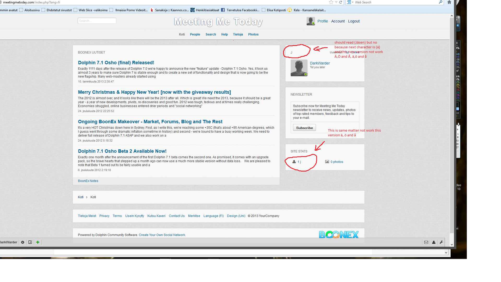
Task: Click the site Search input field
Action: (x=97, y=21)
